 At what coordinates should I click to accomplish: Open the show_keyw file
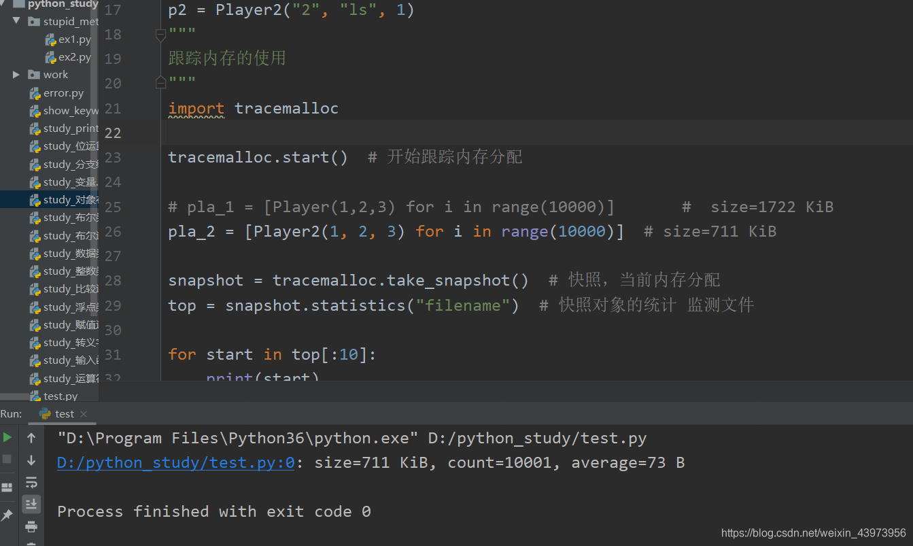[64, 110]
